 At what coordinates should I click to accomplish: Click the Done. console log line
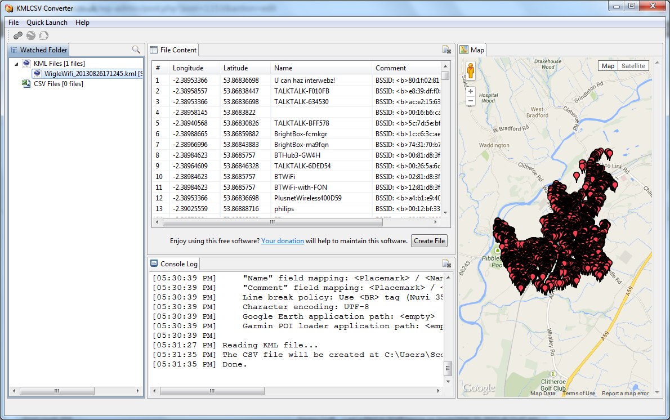(x=200, y=364)
